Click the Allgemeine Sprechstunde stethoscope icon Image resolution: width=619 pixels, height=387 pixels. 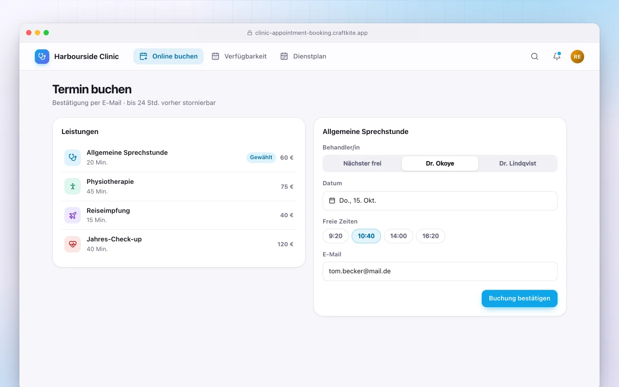pos(73,157)
